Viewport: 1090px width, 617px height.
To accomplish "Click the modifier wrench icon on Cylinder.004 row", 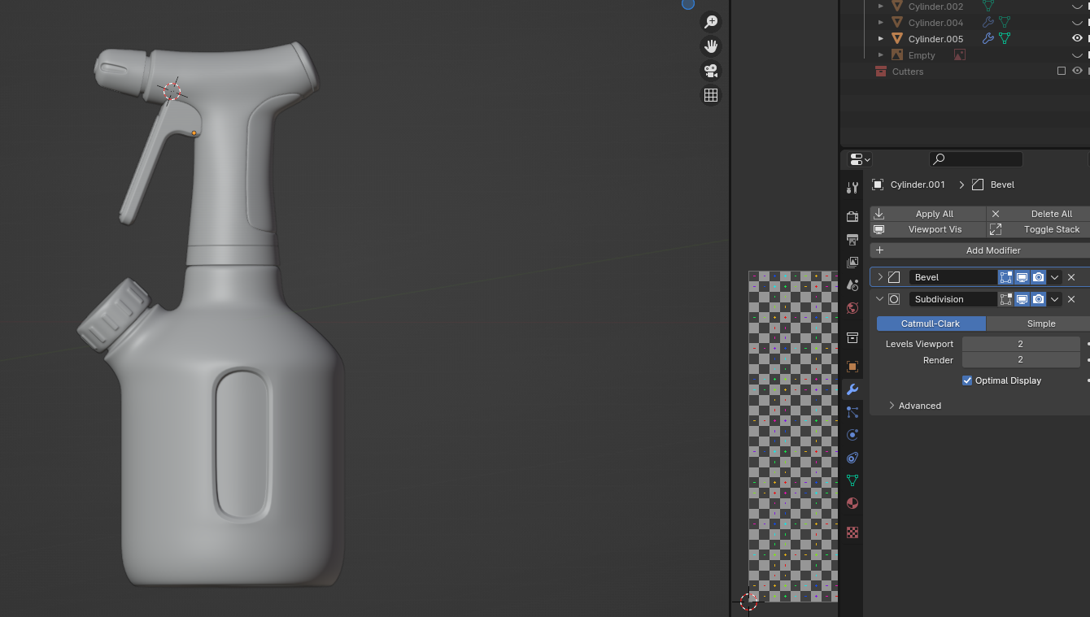I will (988, 23).
